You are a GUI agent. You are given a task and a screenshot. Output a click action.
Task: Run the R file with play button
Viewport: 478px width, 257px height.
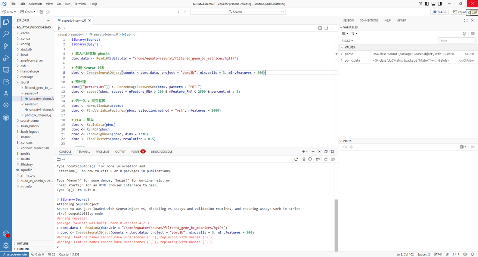coord(59,28)
